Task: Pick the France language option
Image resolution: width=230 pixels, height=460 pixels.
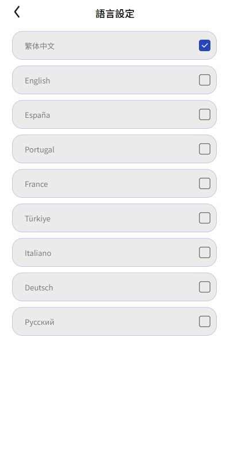Action: pyautogui.click(x=114, y=183)
